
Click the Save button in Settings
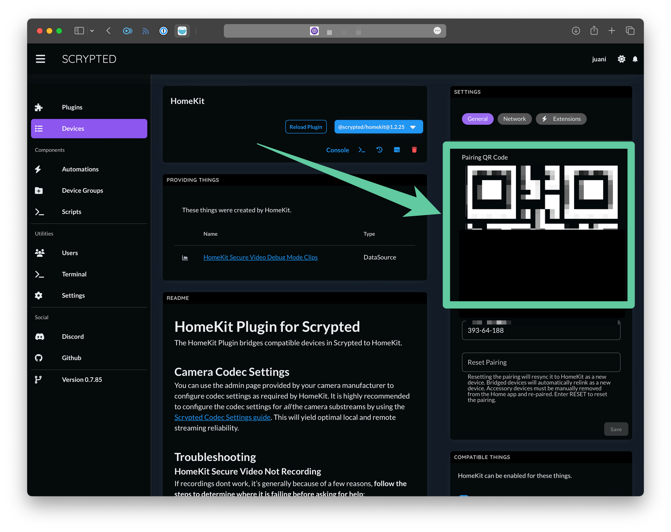click(616, 429)
